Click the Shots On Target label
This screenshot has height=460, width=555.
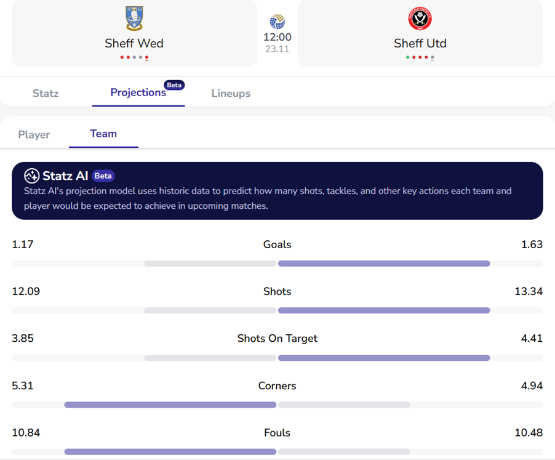click(277, 338)
